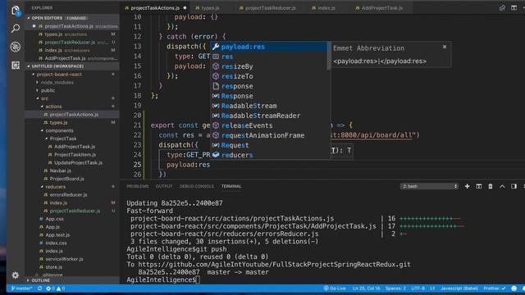Open the Debug Console panel tab
Viewport: 525px width, 295px height.
[197, 186]
